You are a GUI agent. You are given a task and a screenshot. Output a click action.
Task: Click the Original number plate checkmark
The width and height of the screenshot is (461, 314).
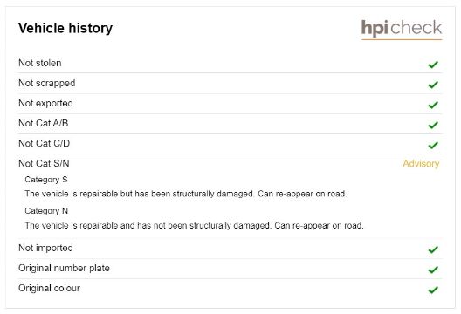pos(433,270)
